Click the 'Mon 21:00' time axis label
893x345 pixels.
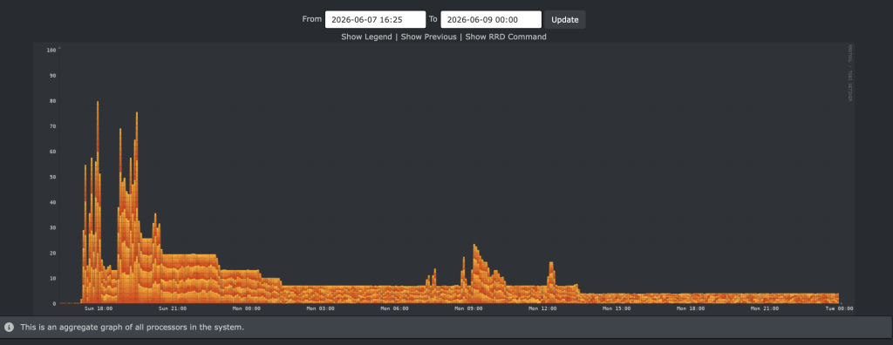click(764, 308)
